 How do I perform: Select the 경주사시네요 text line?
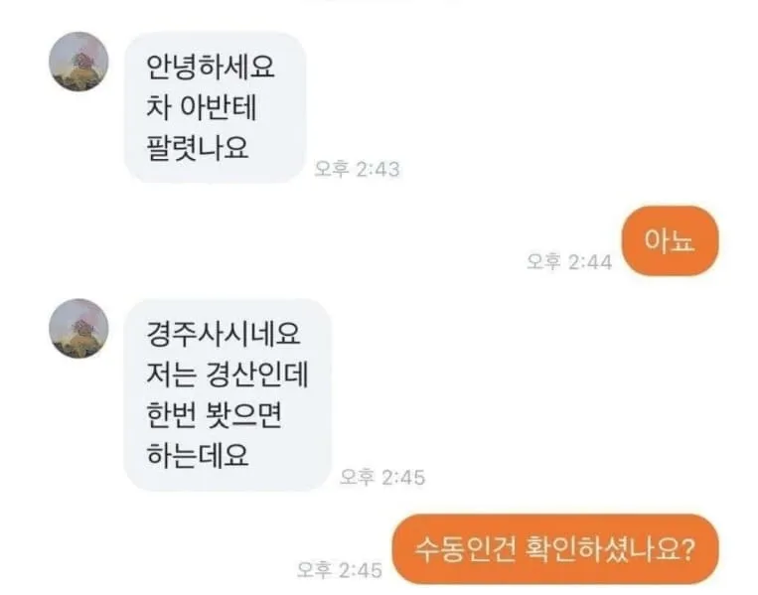pos(224,334)
